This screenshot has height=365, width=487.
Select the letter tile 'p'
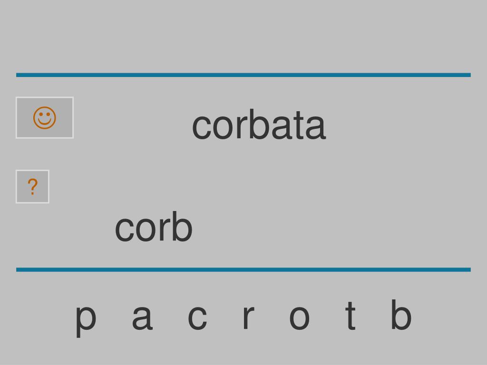86,318
